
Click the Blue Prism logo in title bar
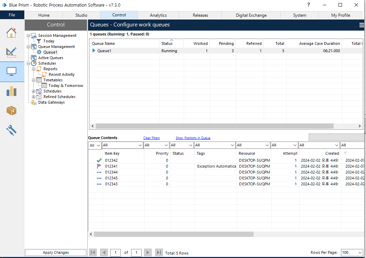[4, 5]
